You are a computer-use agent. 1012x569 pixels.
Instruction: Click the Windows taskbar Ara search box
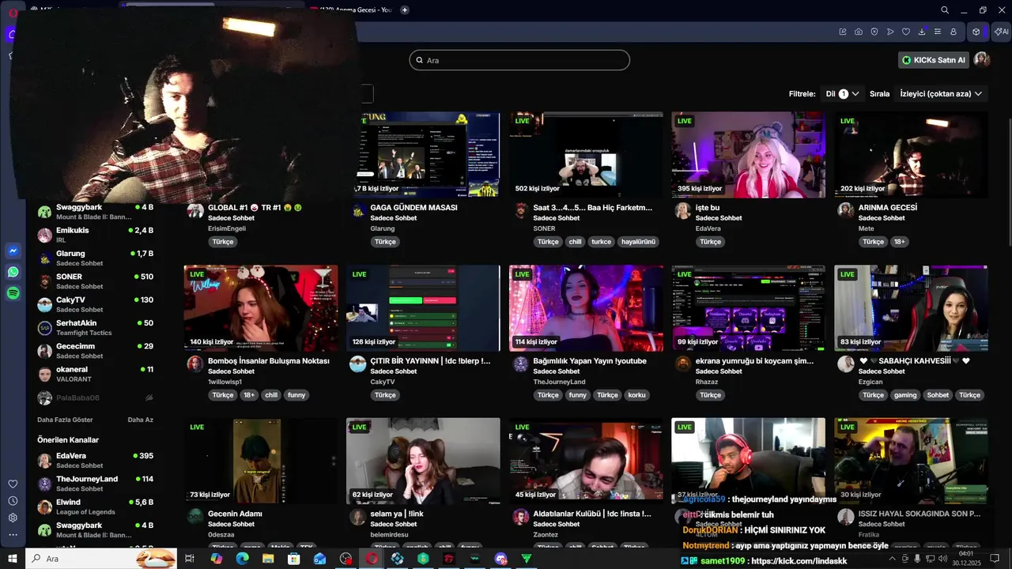(101, 559)
